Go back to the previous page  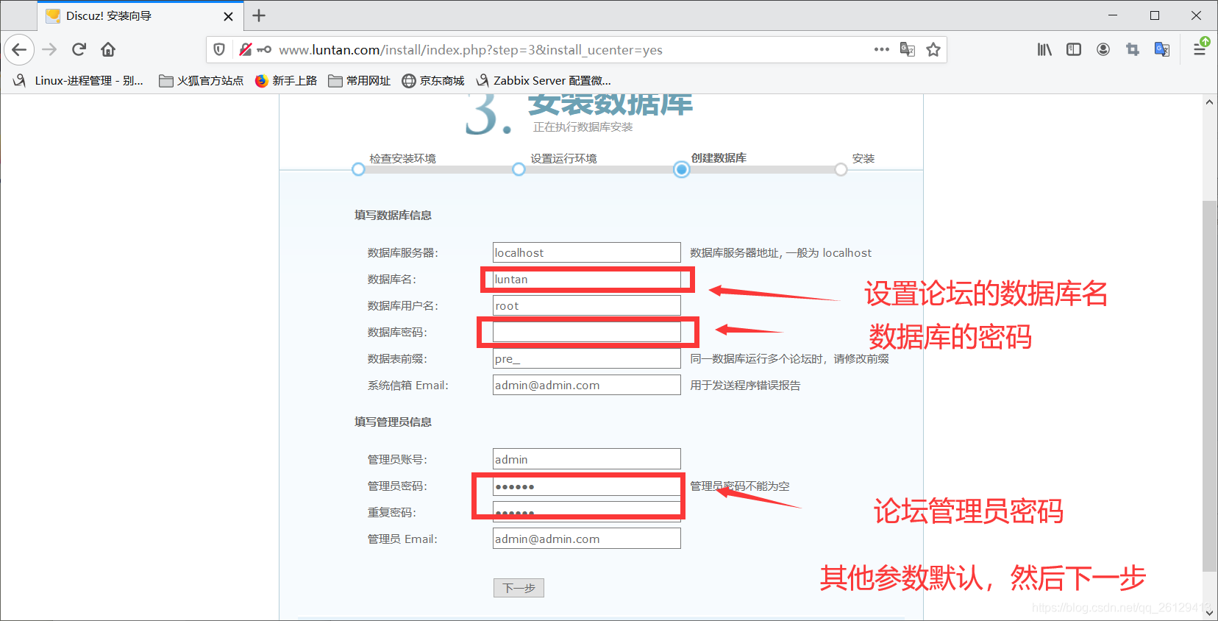coord(19,50)
